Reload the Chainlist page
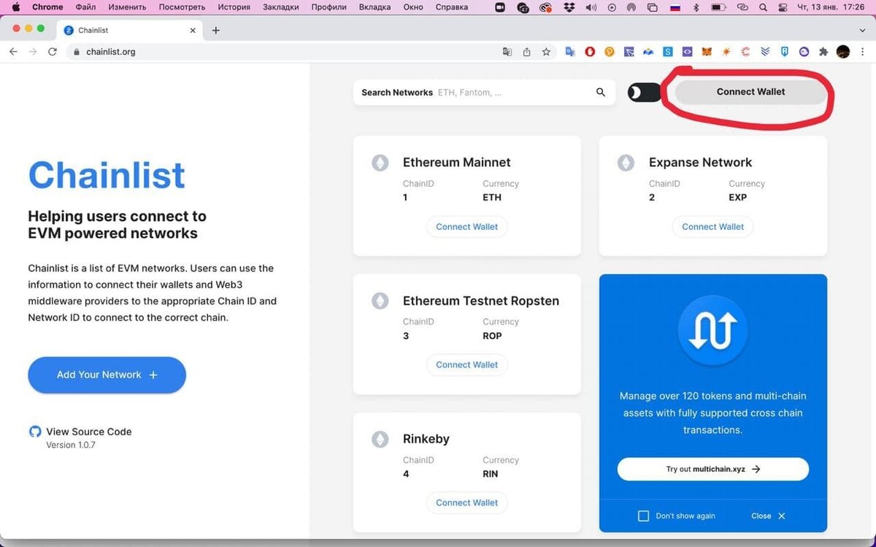876x547 pixels. [52, 52]
